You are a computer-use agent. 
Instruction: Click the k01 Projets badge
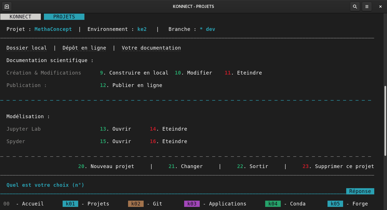coord(70,204)
